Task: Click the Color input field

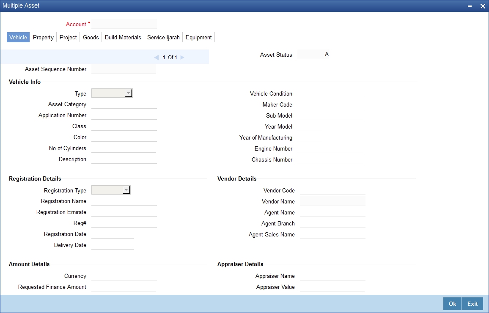Action: tap(124, 137)
